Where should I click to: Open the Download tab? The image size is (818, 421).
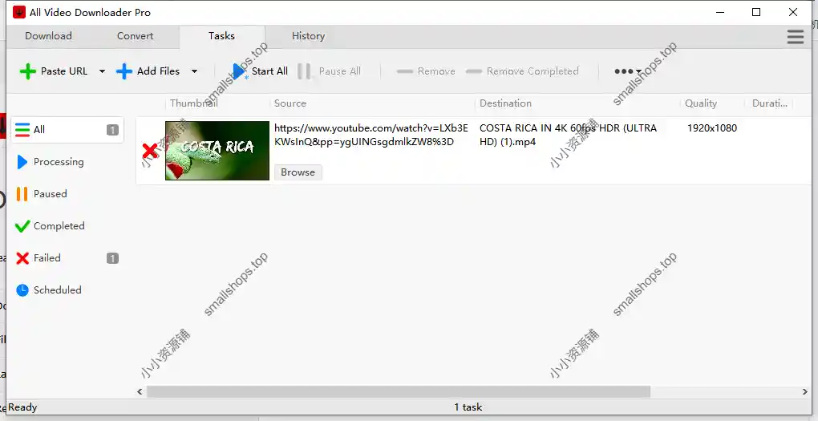point(48,36)
